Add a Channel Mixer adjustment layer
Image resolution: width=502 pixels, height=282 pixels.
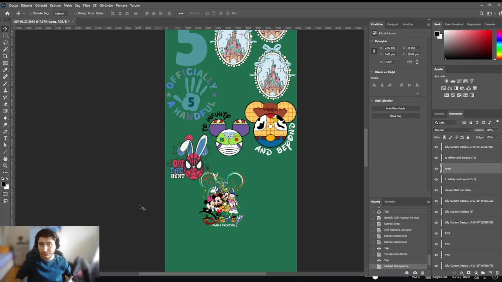pos(468,88)
